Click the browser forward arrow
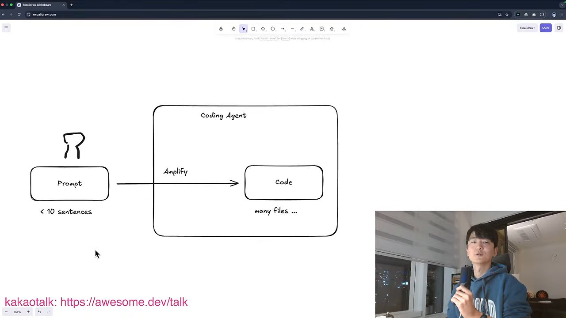Screen dimensions: 566x318 [x=11, y=15]
